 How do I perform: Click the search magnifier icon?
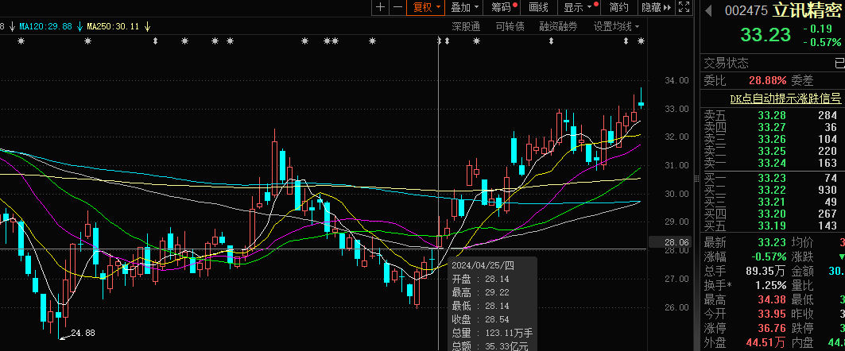(684, 7)
